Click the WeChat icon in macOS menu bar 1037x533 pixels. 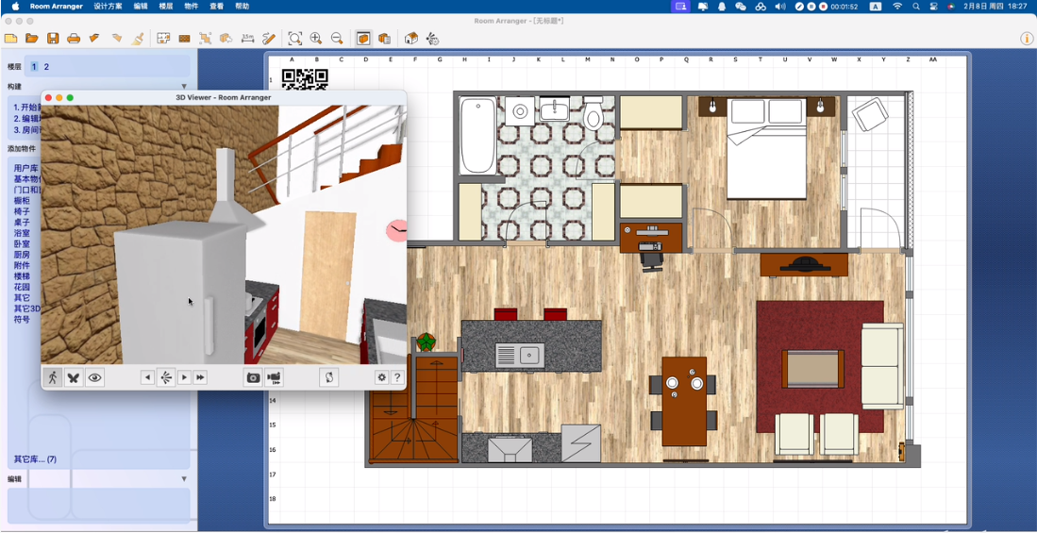[741, 6]
